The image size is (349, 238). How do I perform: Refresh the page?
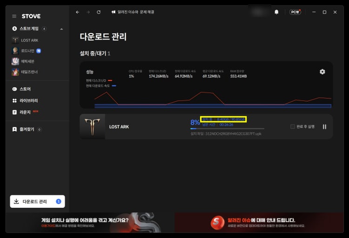click(99, 12)
